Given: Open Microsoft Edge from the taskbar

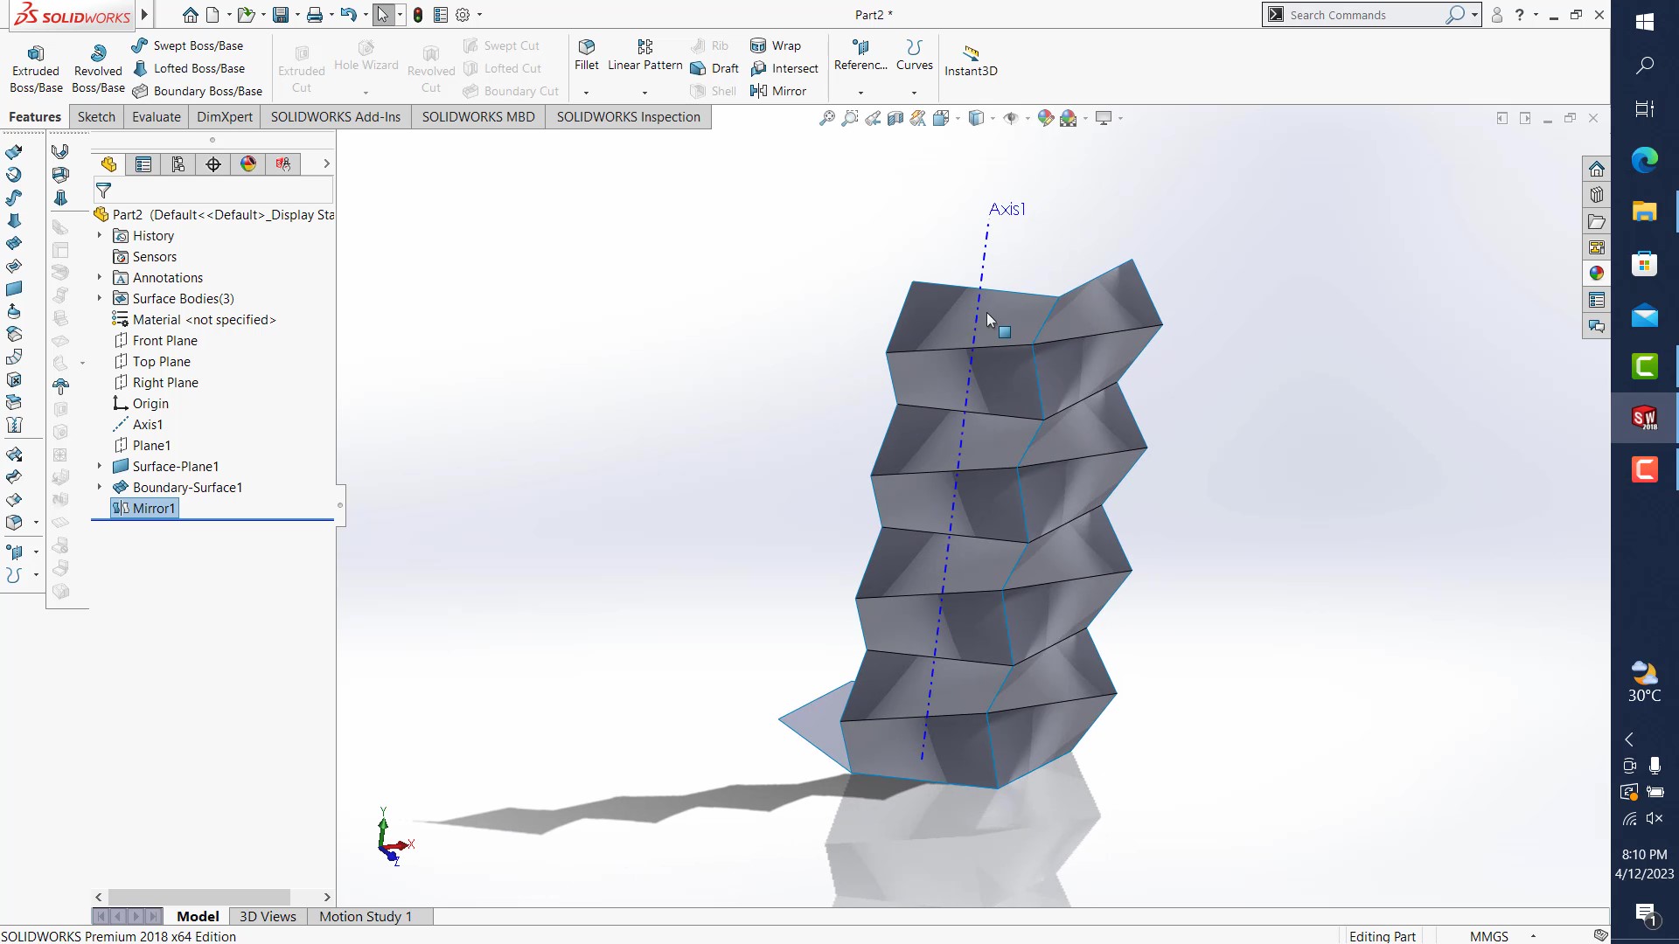Looking at the screenshot, I should (1644, 160).
